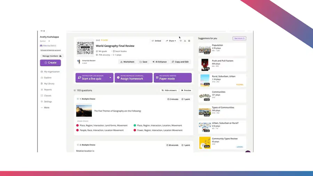
Task: Click the 9th grade tag
Action: coord(102,51)
